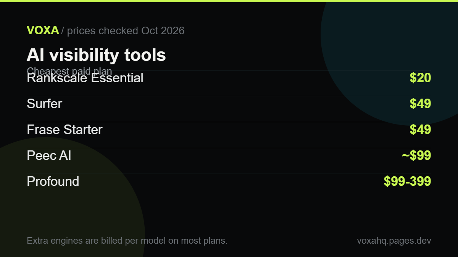Select the Surfer row label
458x257 pixels.
(44, 104)
